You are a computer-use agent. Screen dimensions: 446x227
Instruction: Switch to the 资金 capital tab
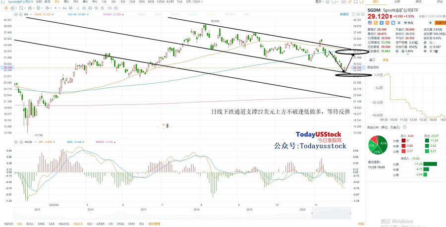pos(386,60)
